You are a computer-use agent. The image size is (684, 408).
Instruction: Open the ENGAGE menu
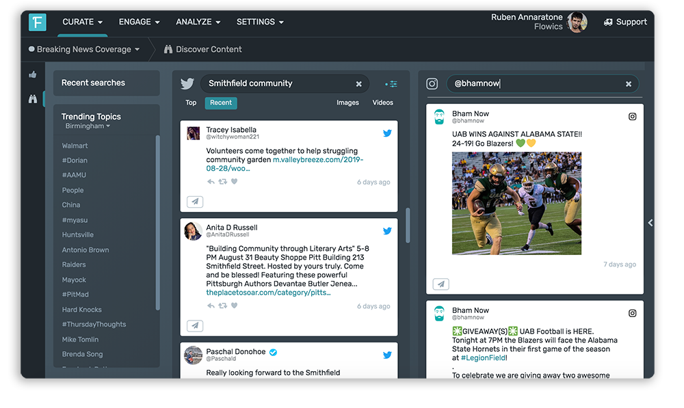(x=139, y=22)
